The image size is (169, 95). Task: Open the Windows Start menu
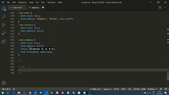[x=2, y=93]
